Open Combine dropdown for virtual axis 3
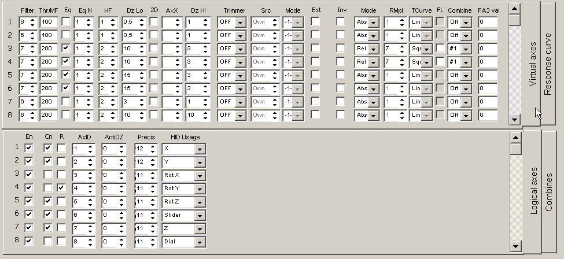The height and width of the screenshot is (259, 564). point(466,49)
